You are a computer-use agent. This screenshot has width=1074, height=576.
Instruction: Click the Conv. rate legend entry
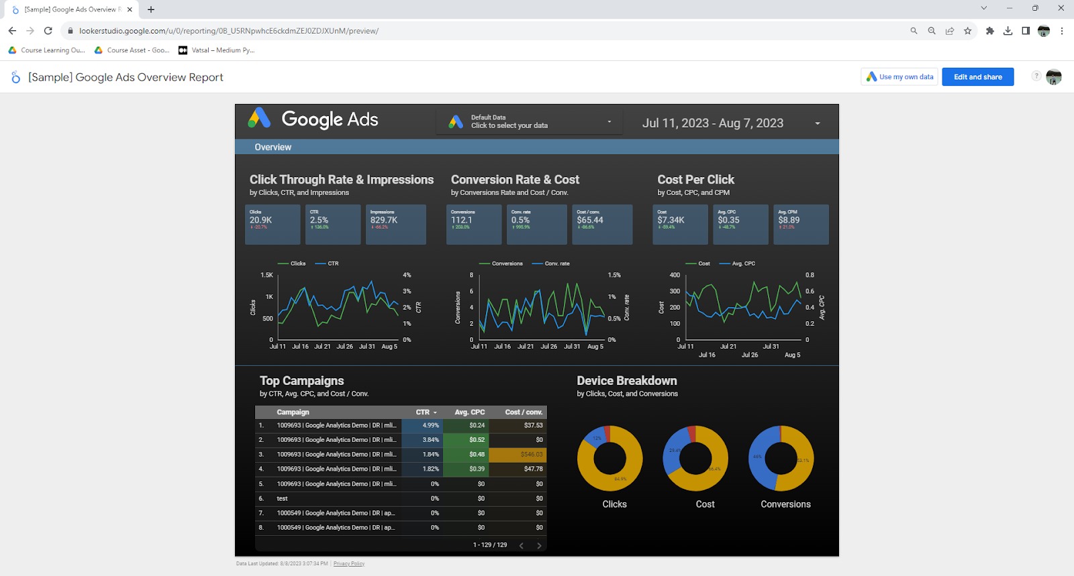pyautogui.click(x=551, y=264)
